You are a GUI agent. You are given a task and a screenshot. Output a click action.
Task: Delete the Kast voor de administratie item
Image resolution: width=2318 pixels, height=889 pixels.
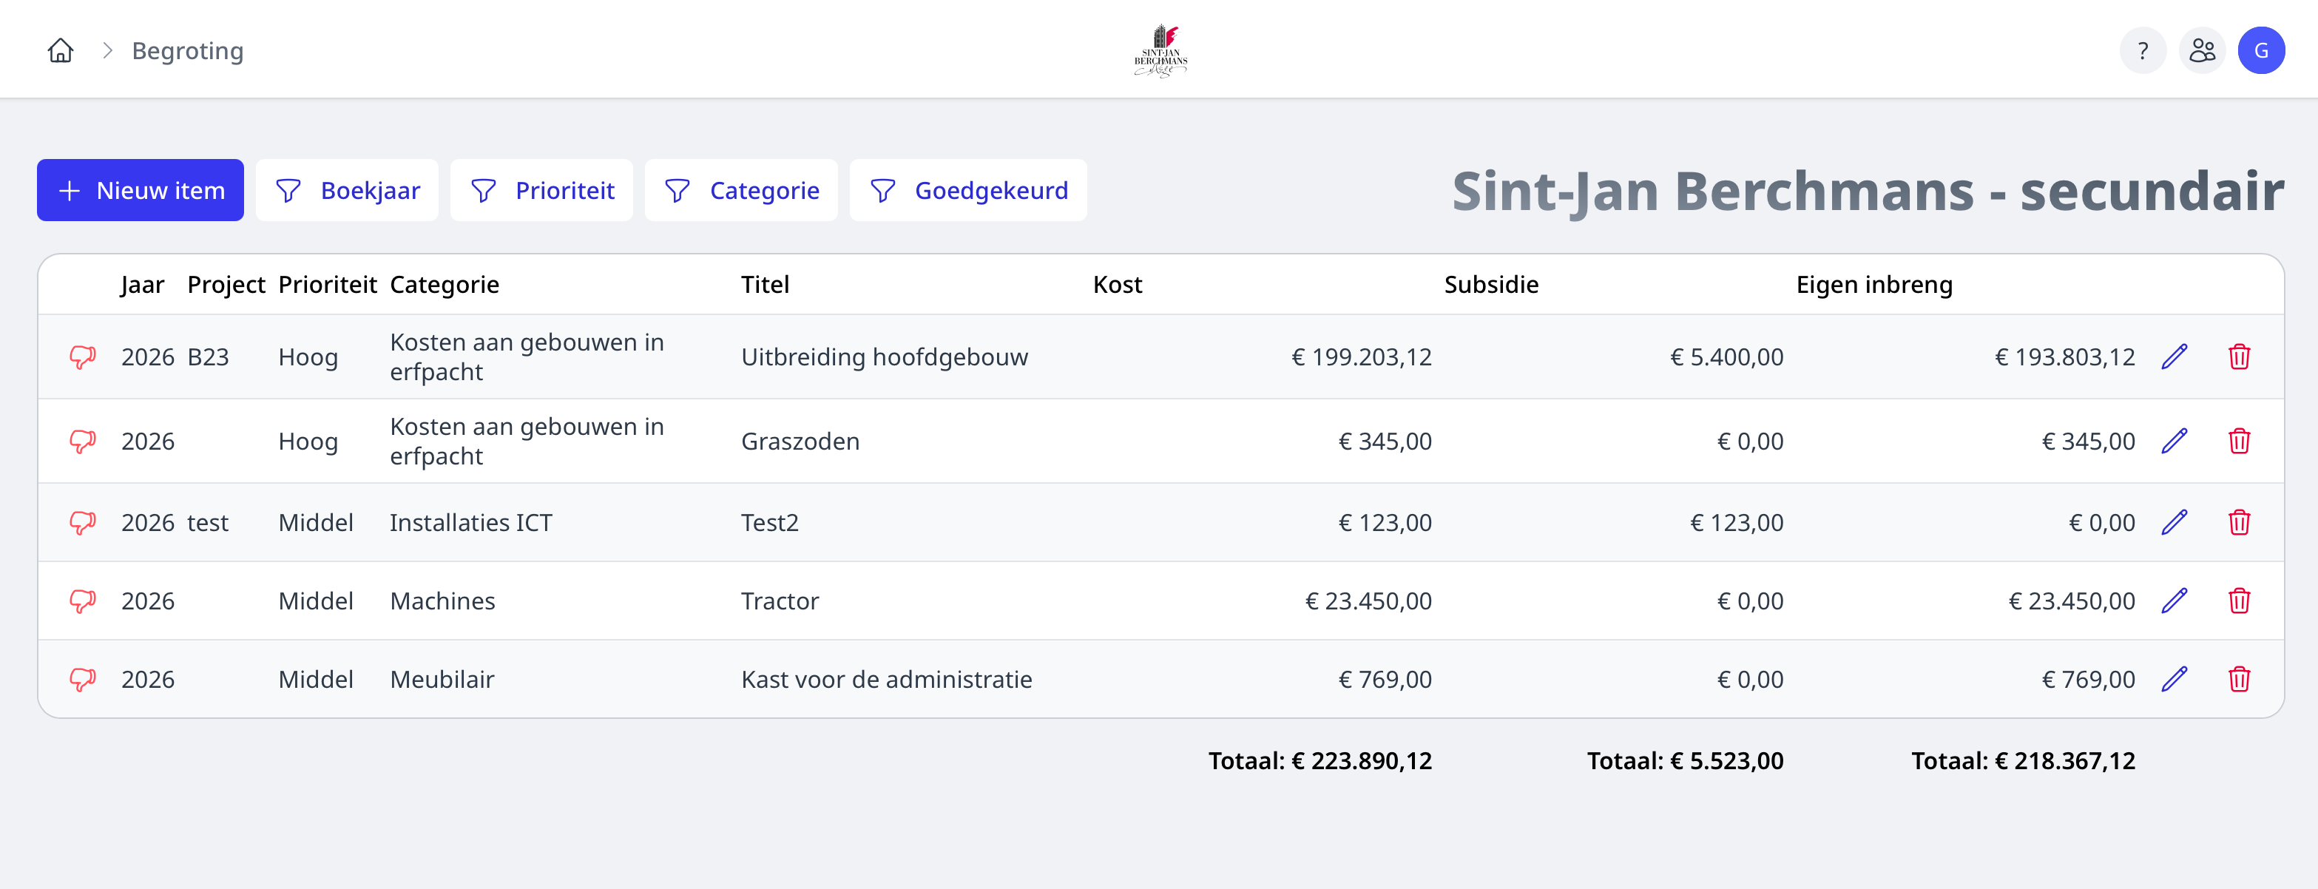[x=2239, y=680]
